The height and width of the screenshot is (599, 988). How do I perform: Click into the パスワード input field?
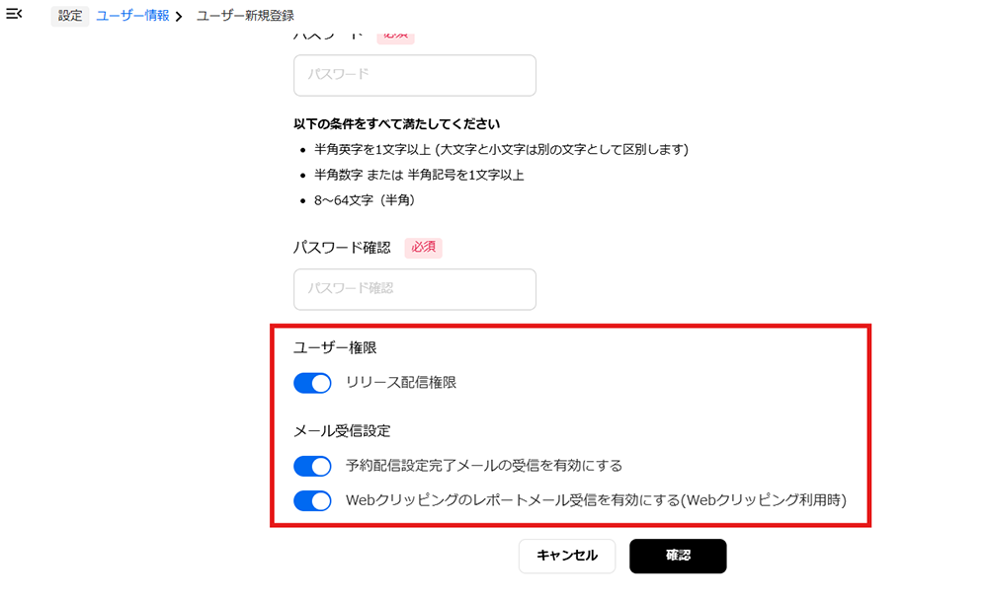(414, 75)
